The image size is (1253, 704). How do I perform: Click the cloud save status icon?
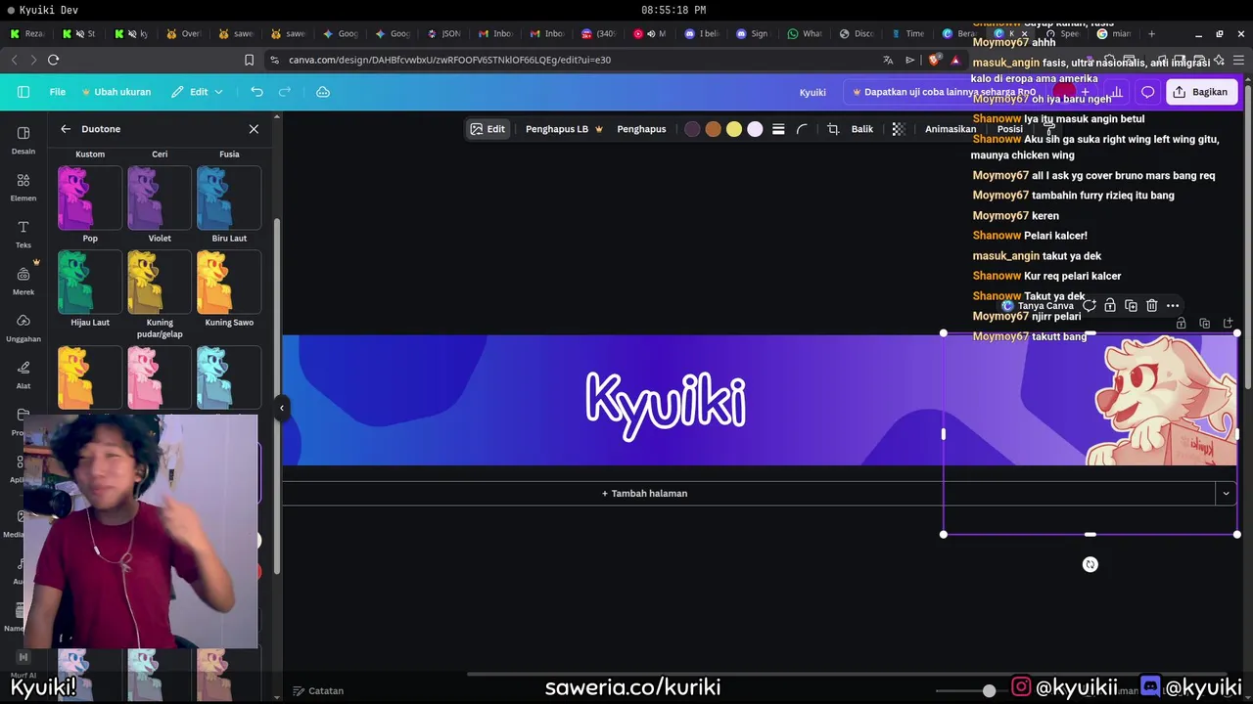coord(323,92)
